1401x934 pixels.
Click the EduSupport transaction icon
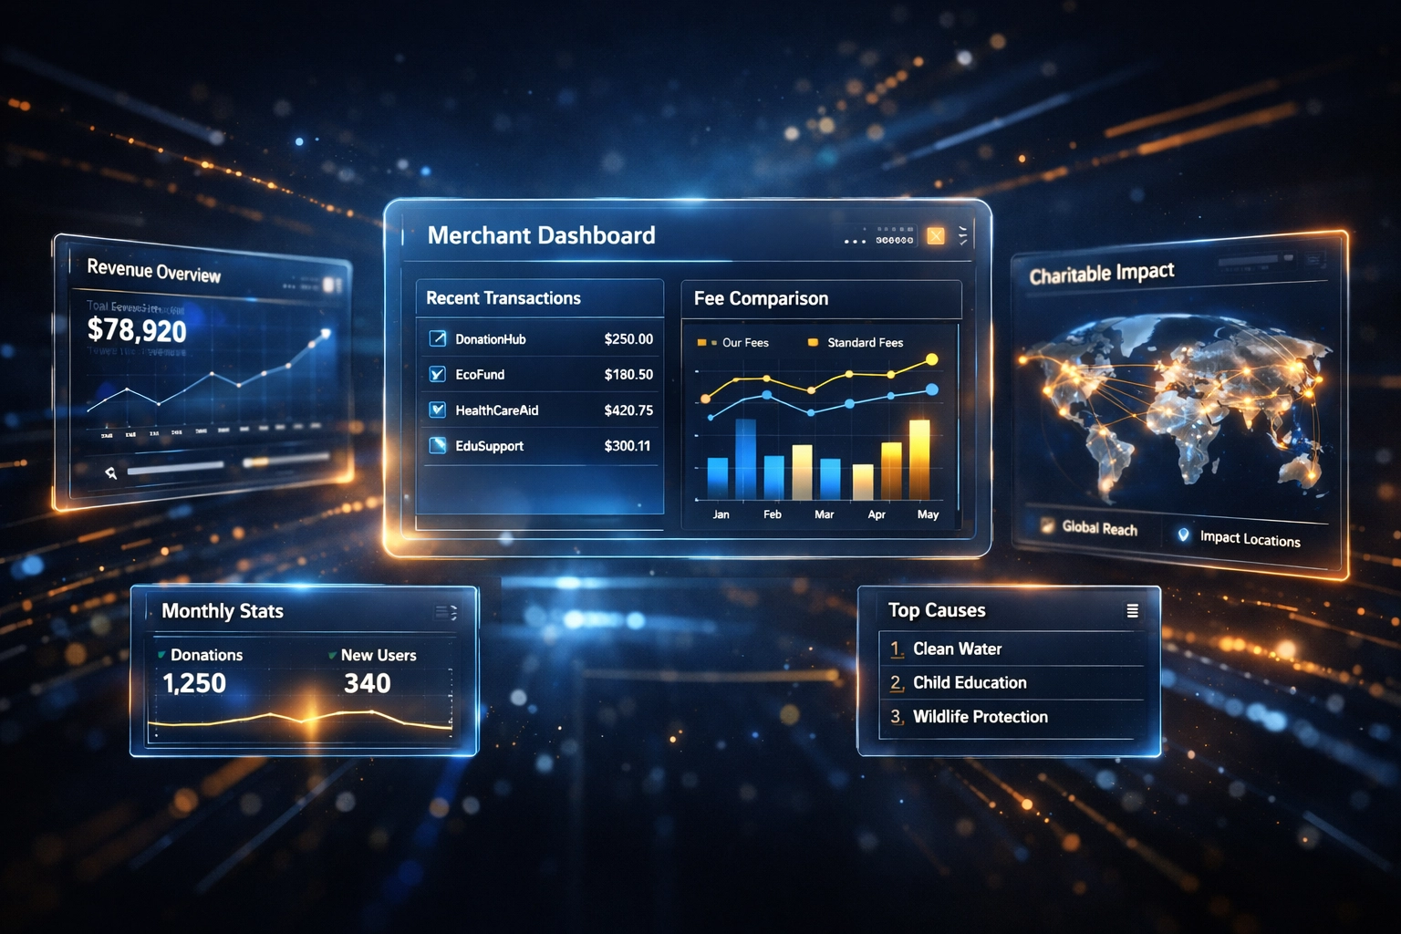pyautogui.click(x=439, y=446)
